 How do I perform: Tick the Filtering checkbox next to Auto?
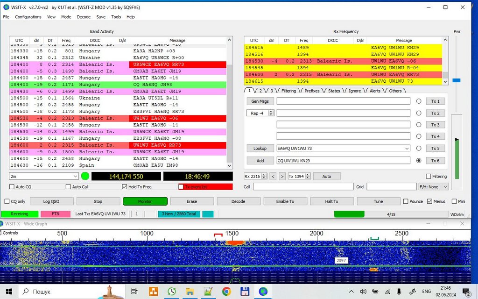pyautogui.click(x=429, y=176)
